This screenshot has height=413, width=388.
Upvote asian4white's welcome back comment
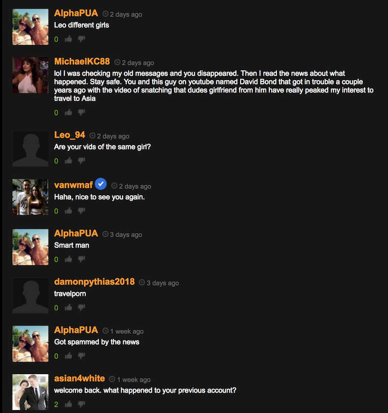point(68,404)
